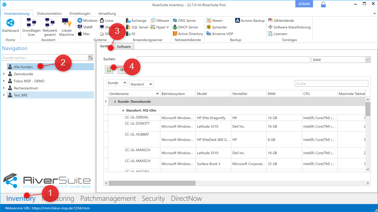The height and width of the screenshot is (212, 378).
Task: Open Software Klassifizierung
Action: pos(289,27)
